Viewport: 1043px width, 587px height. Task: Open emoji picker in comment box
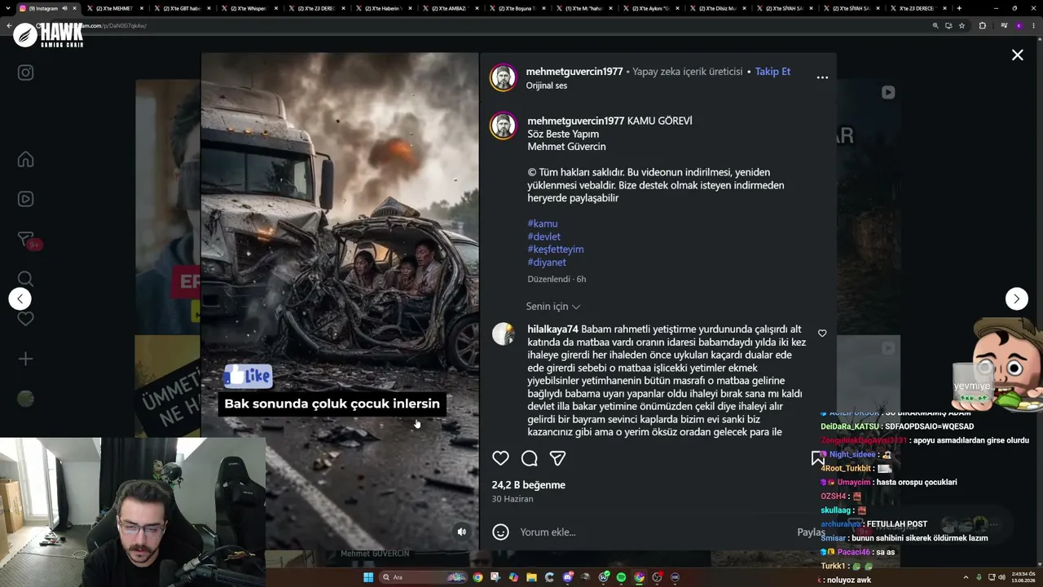pyautogui.click(x=500, y=532)
